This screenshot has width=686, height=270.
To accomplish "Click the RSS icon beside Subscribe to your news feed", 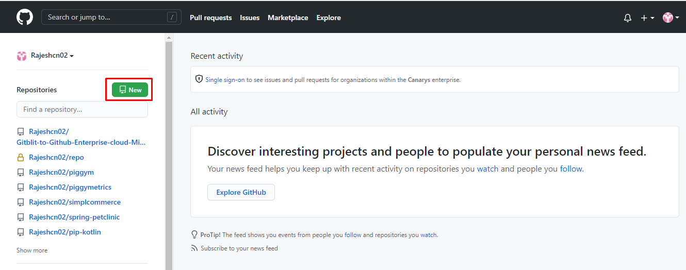I will [194, 248].
